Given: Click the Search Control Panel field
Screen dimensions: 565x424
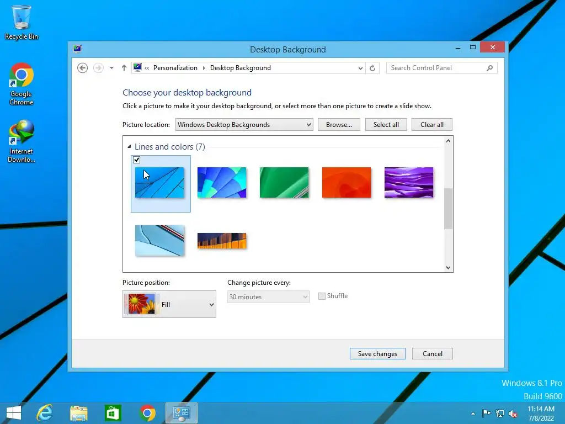Looking at the screenshot, I should coord(442,68).
